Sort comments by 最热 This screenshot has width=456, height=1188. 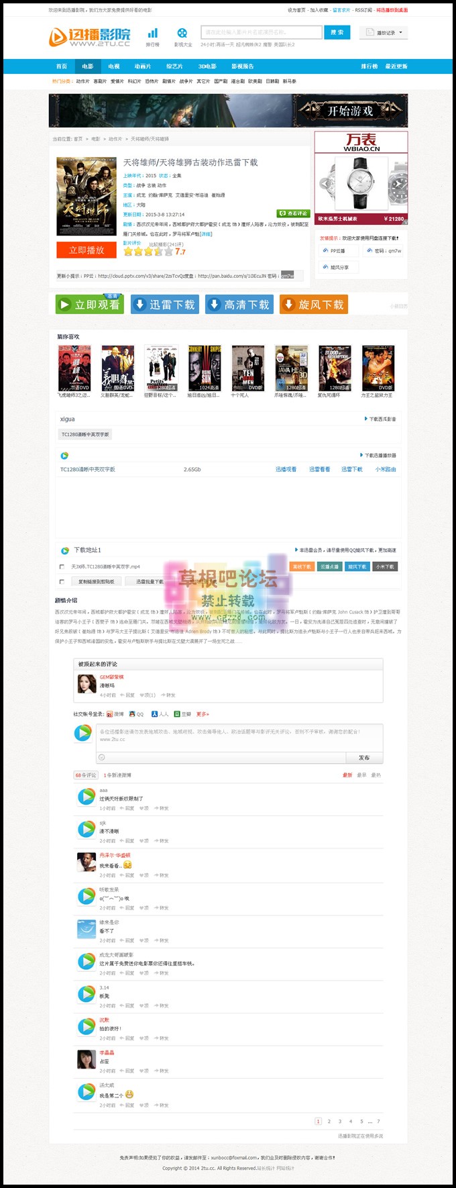tap(376, 775)
